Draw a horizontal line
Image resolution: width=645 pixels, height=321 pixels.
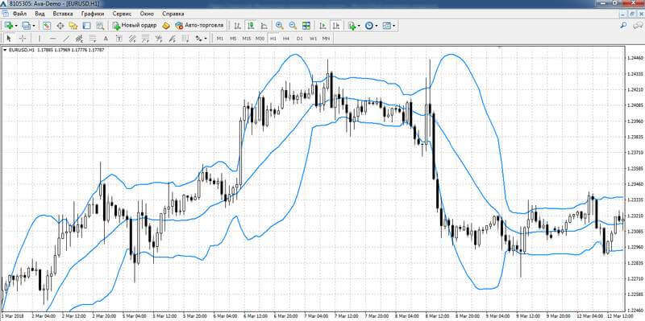pos(52,38)
